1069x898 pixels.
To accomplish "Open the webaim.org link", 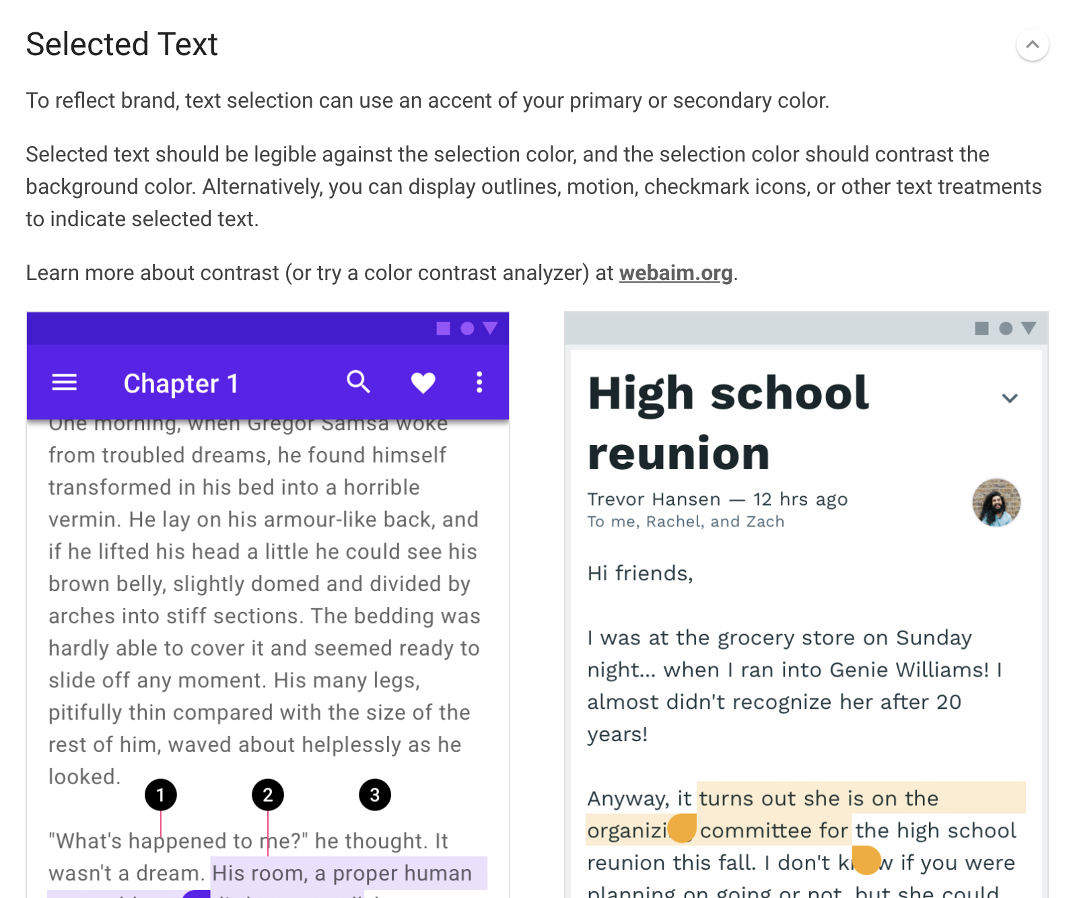I will [x=675, y=273].
